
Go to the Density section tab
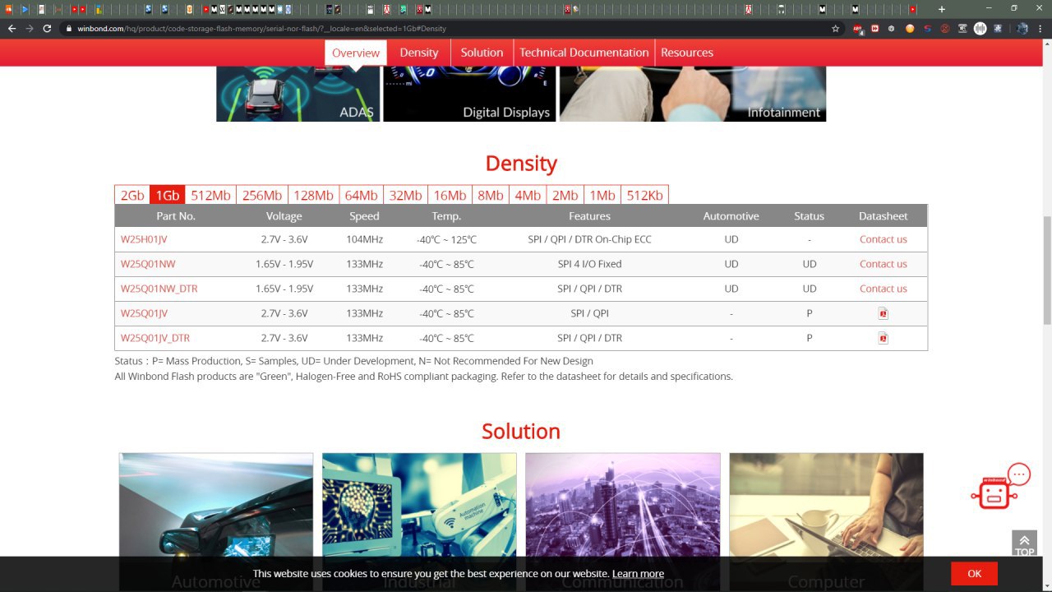coord(419,53)
